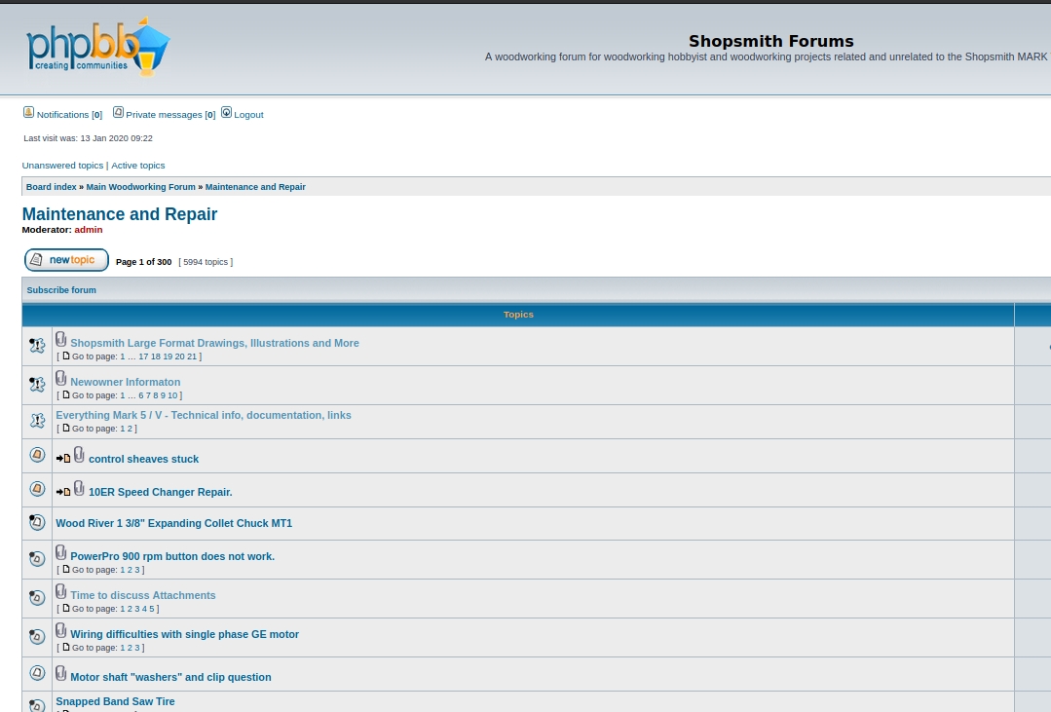Image resolution: width=1051 pixels, height=712 pixels.
Task: Go to page 6 of Newowner Informaton
Action: tap(141, 395)
